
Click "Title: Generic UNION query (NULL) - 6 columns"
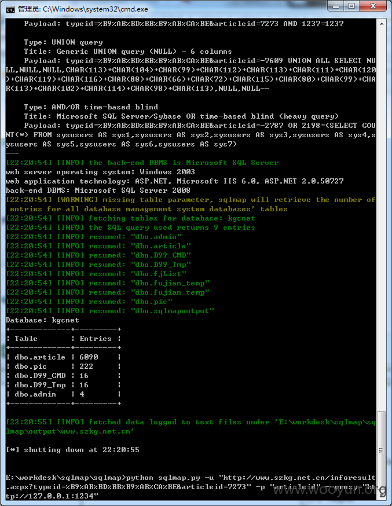coord(128,52)
